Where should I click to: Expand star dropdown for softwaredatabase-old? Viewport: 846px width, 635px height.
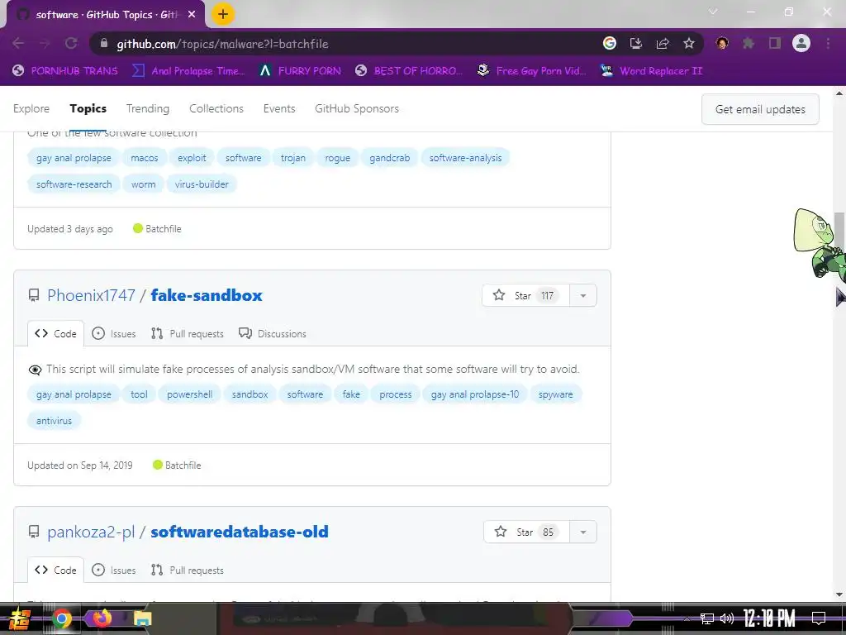pyautogui.click(x=583, y=532)
